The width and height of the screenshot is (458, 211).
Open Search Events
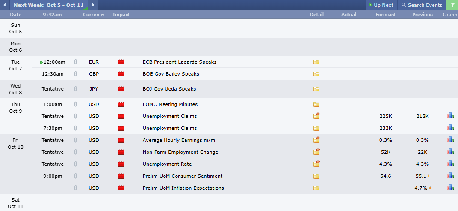(422, 5)
